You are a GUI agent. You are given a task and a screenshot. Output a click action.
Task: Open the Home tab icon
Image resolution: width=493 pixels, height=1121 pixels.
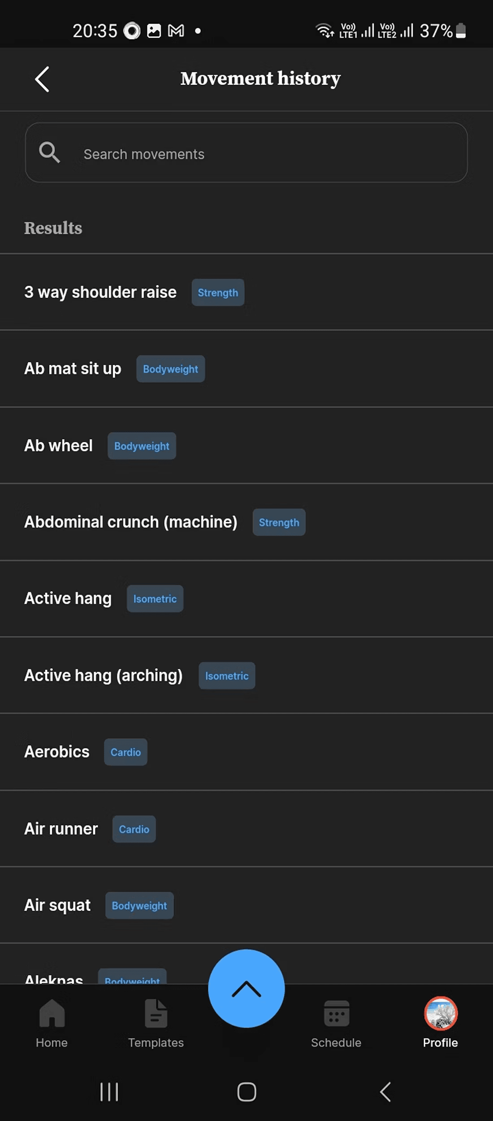(52, 1013)
